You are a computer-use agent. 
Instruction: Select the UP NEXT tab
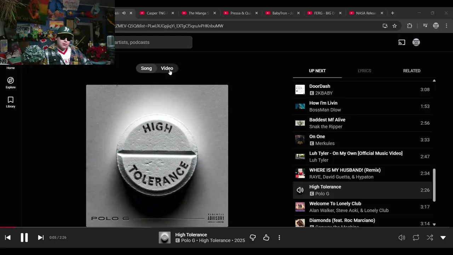point(317,71)
